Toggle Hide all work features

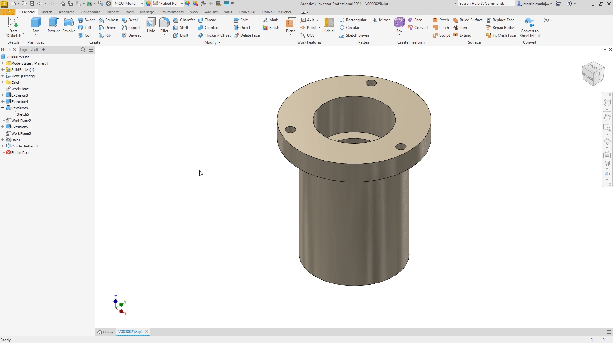[x=329, y=25]
